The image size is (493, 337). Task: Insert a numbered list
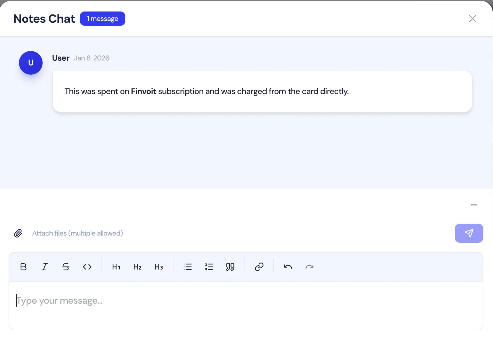coord(209,267)
